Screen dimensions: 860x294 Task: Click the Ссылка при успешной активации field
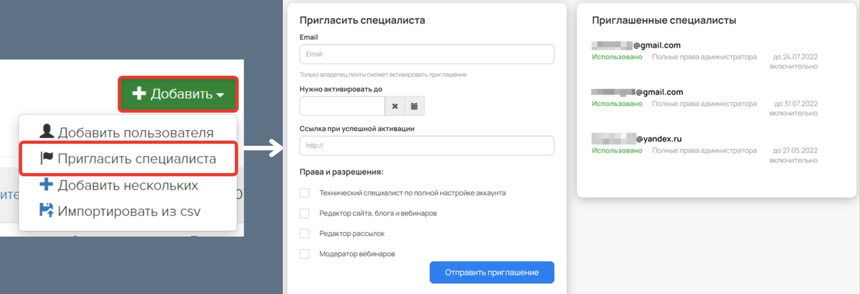[427, 145]
